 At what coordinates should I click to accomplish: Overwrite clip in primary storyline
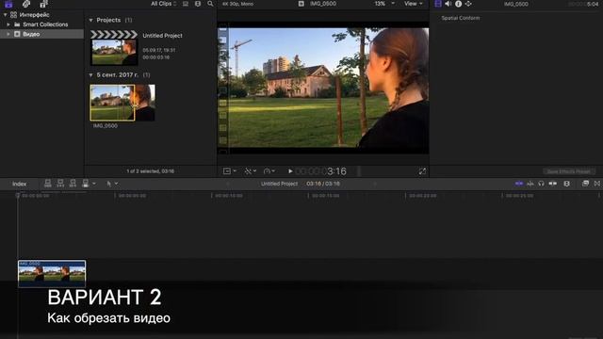click(86, 184)
